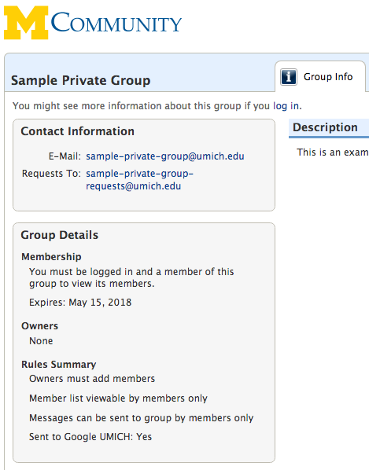Click the Sample Private Group title
The image size is (369, 470).
tap(81, 80)
